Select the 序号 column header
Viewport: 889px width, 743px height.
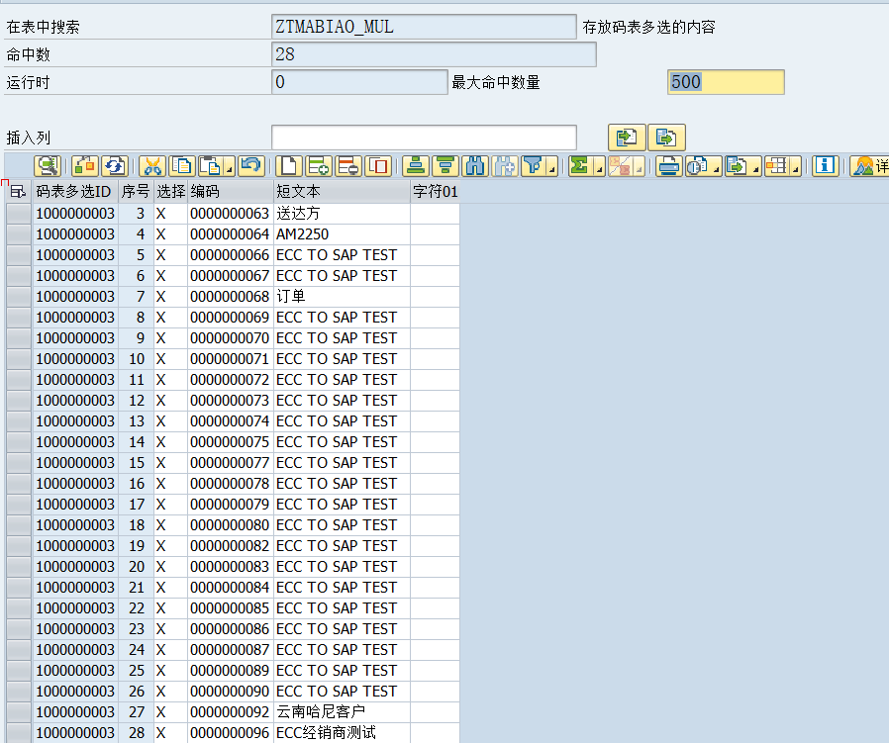pos(136,192)
